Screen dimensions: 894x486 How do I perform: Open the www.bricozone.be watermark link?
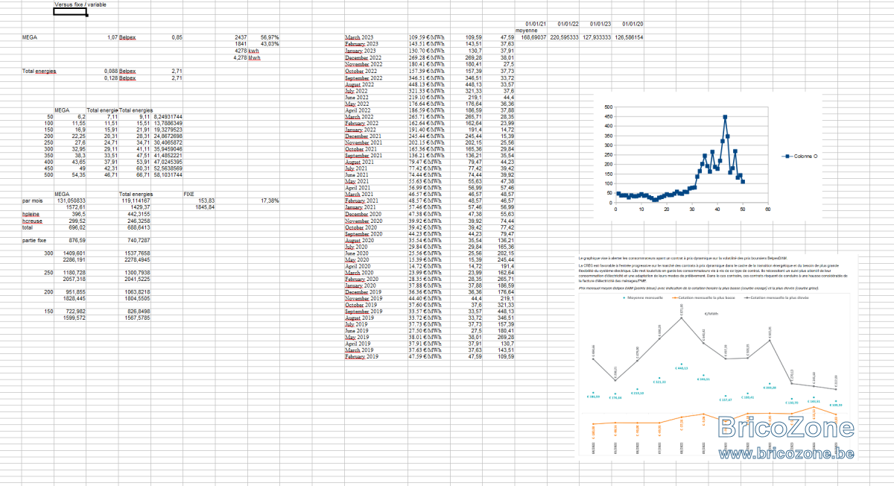click(x=785, y=452)
